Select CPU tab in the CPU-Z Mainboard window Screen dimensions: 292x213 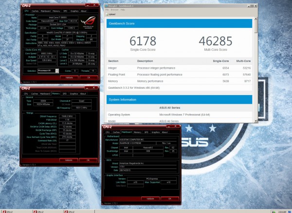108,132
